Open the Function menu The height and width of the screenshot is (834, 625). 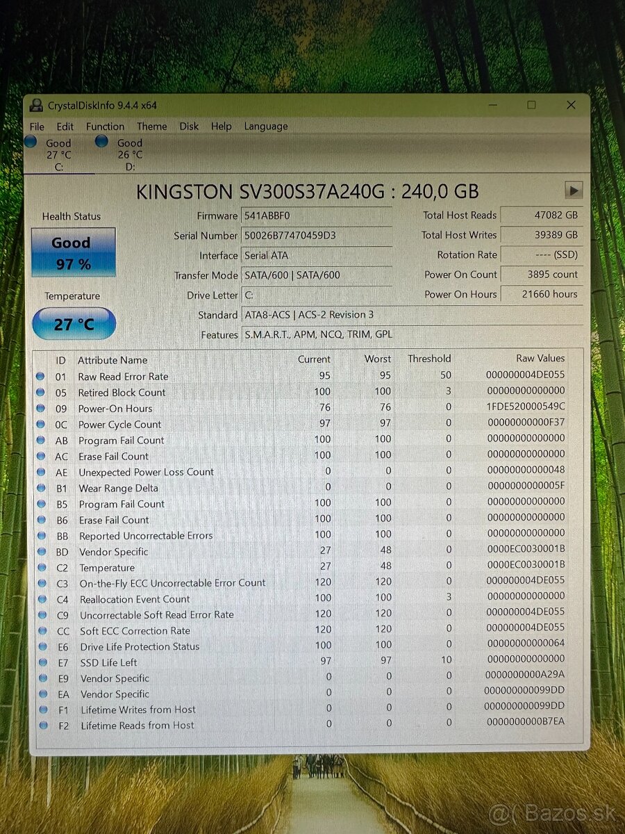coord(105,126)
